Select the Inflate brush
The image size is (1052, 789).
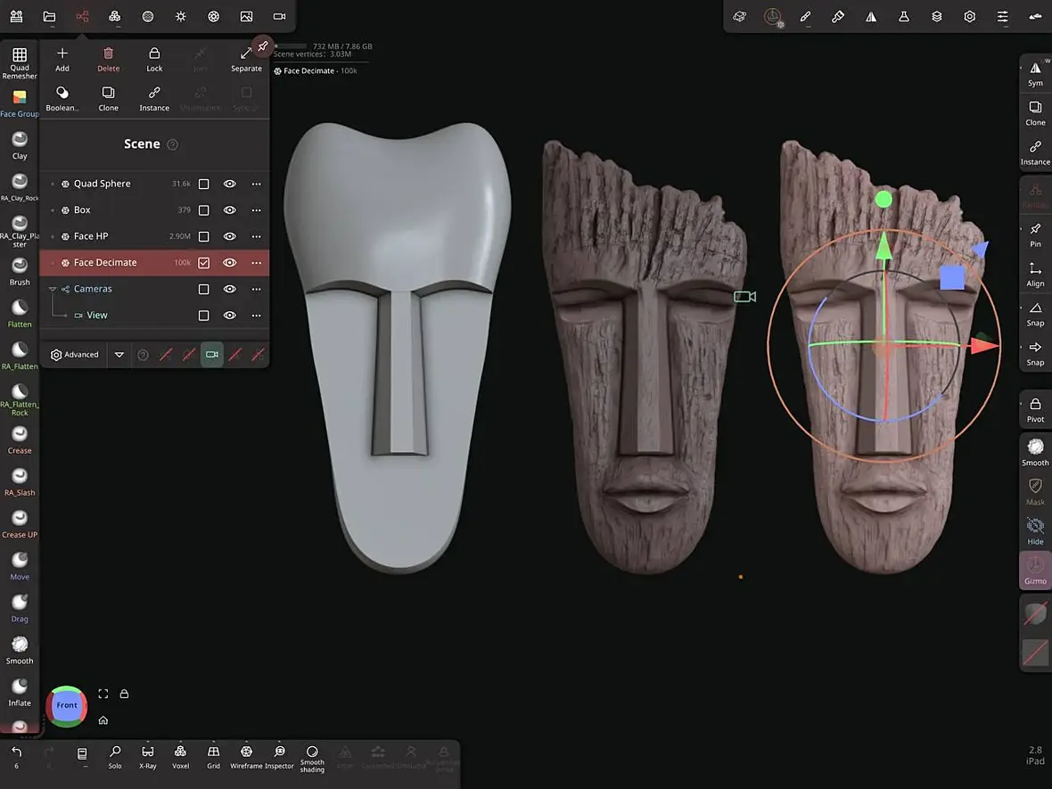(x=20, y=691)
